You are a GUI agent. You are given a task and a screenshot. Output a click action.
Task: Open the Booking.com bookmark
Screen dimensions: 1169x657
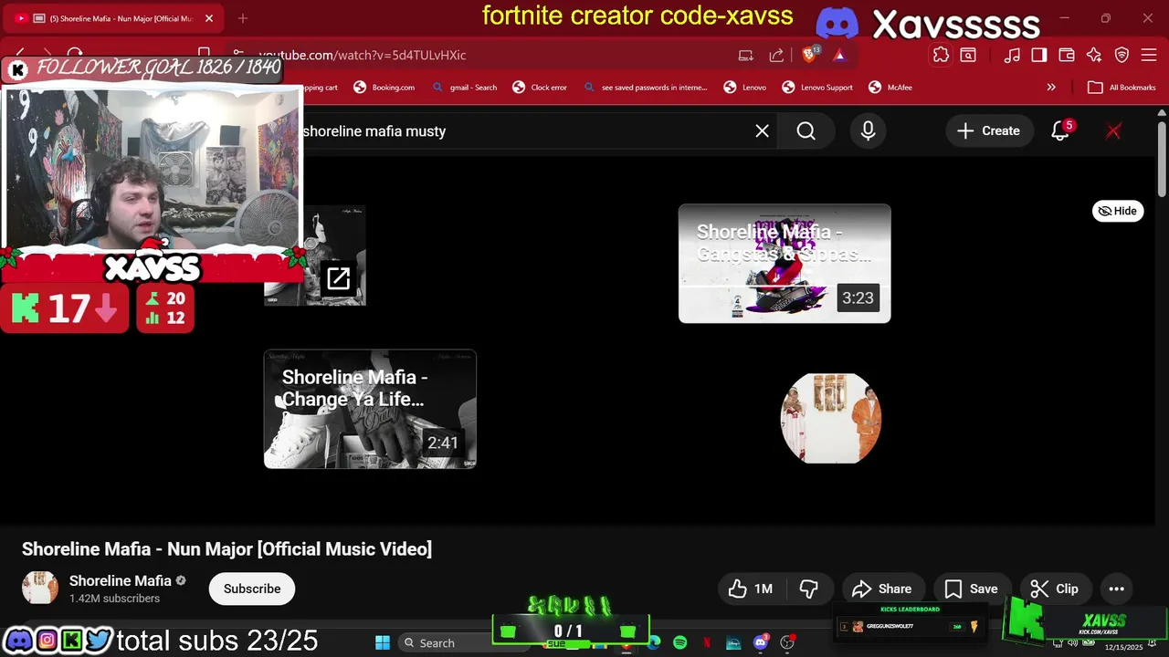(384, 88)
